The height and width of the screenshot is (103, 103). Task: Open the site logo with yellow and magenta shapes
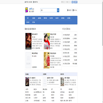(x=29, y=10)
